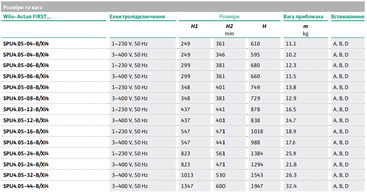Click the SPU4.05-44-B/XI4 model name
Image resolution: width=367 pixels, height=193 pixels.
(x=26, y=186)
